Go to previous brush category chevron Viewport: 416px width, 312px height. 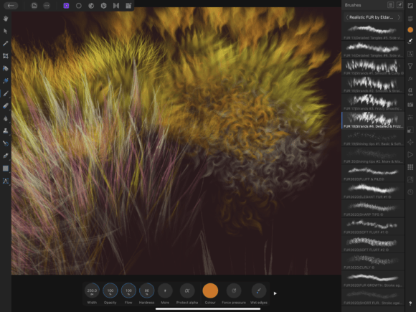coord(347,17)
